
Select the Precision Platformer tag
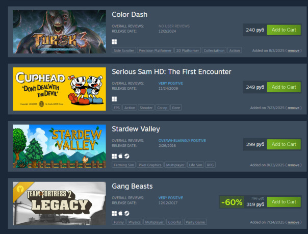[x=155, y=50]
